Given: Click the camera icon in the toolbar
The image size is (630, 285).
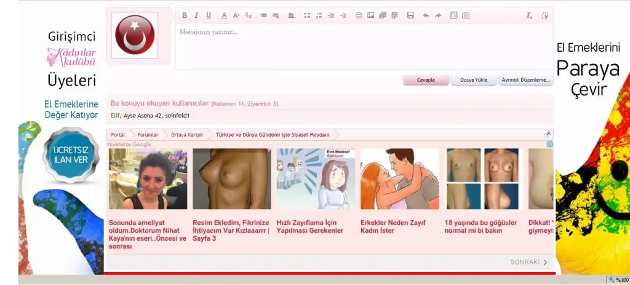Looking at the screenshot, I should [466, 15].
